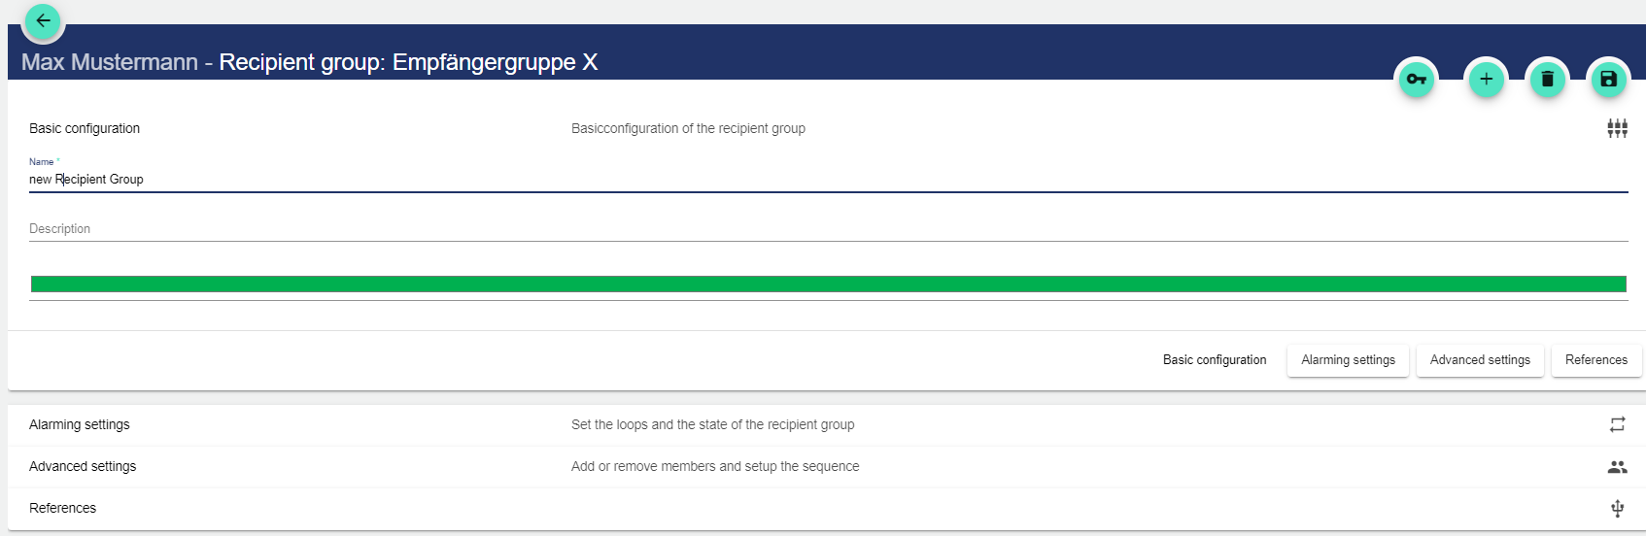Click the plus add icon

pyautogui.click(x=1486, y=80)
